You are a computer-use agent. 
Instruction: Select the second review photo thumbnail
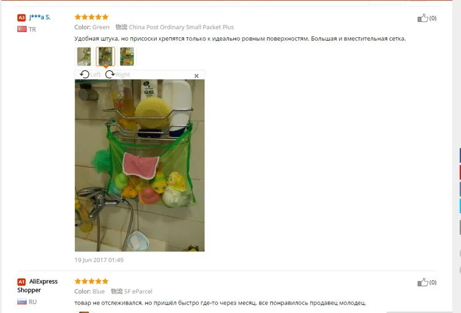[105, 56]
